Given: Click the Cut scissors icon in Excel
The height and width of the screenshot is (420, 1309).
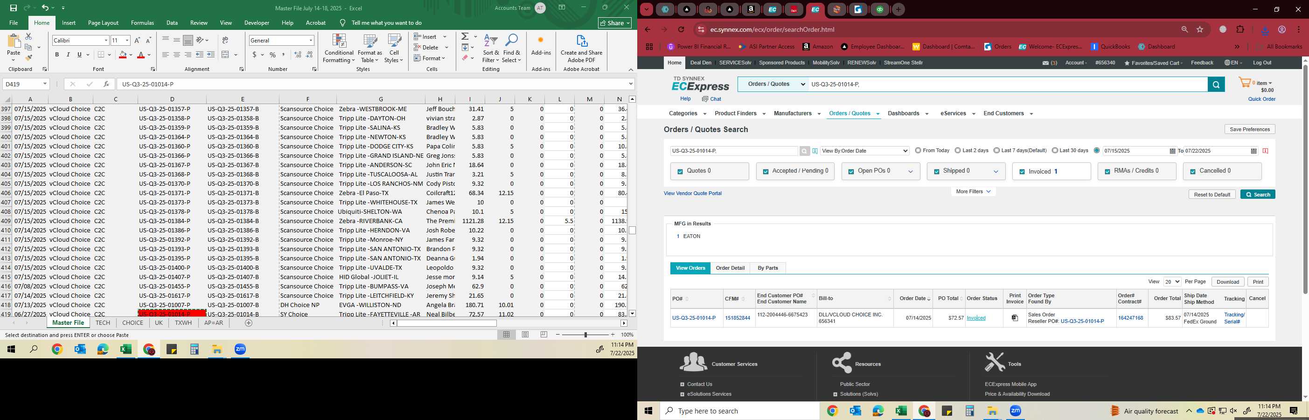Looking at the screenshot, I should point(28,36).
